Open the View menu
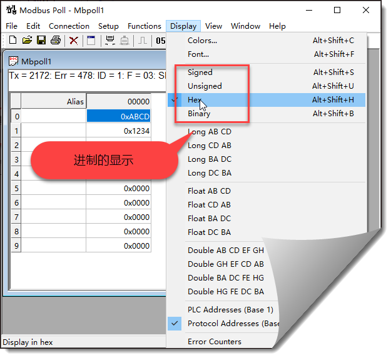 pos(213,26)
